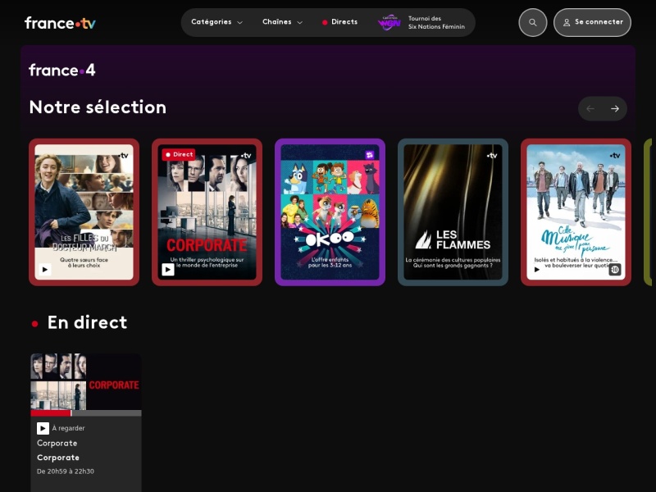Screen dimensions: 656x492
Task: Play Les Filles du Docteur March
Action: coord(45,270)
